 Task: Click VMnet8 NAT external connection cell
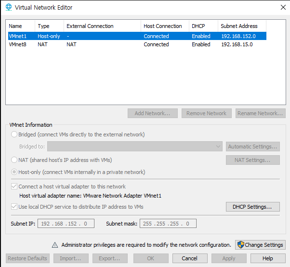pyautogui.click(x=71, y=44)
